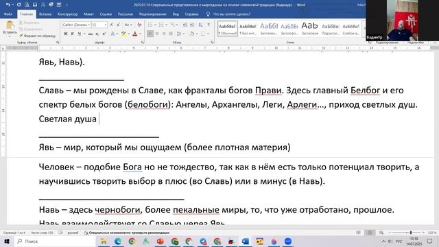The height and width of the screenshot is (247, 439).
Task: Click accessibility recommendations in status bar
Action: (x=126, y=233)
